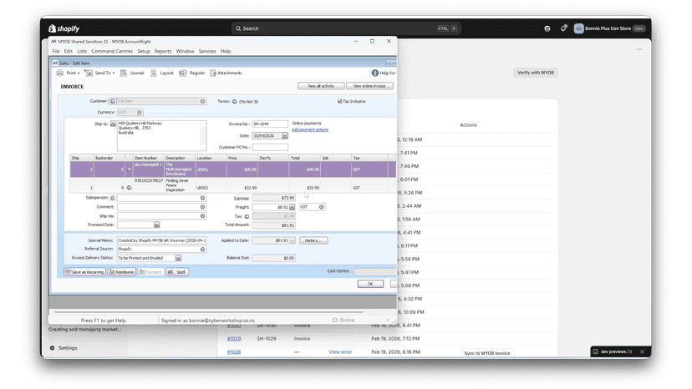The height and width of the screenshot is (389, 692).
Task: Open the Send To toolbar option
Action: (x=99, y=73)
